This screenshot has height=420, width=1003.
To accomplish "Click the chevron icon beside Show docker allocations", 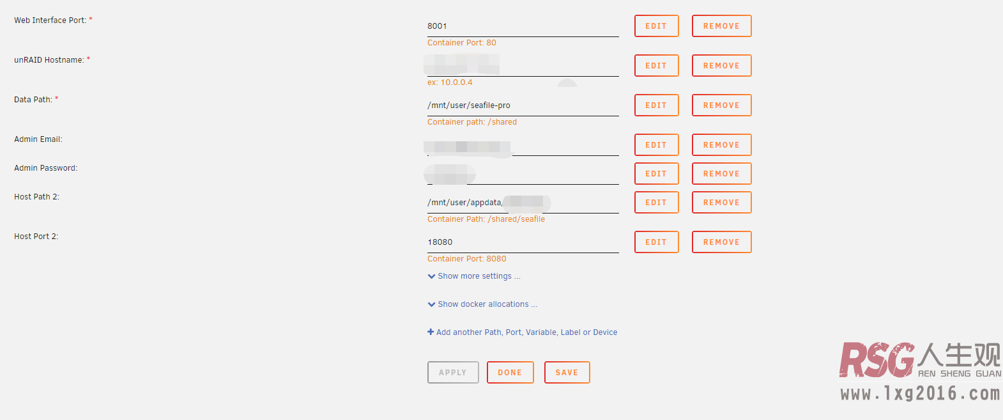I will tap(431, 304).
